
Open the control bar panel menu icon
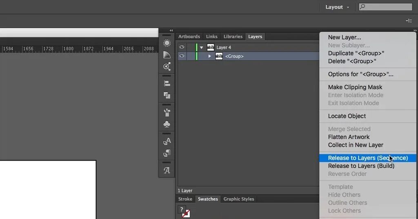point(409,20)
